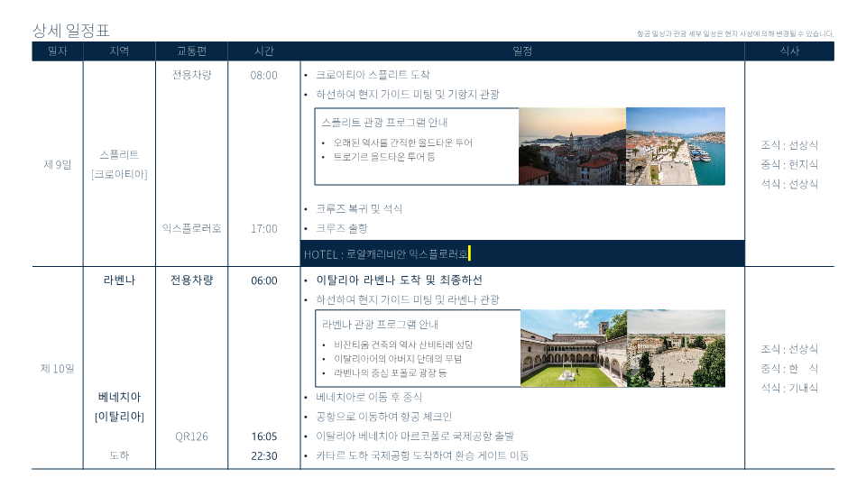Select the 제 9일 date cell

(57, 164)
